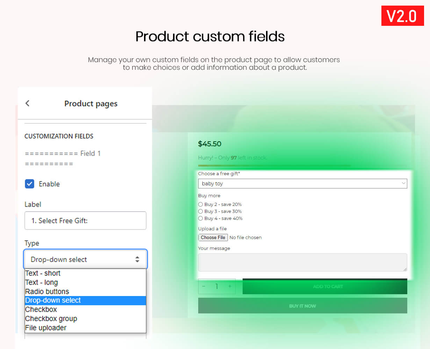The image size is (430, 349).
Task: Click the baby toy dropdown chevron
Action: click(x=403, y=183)
